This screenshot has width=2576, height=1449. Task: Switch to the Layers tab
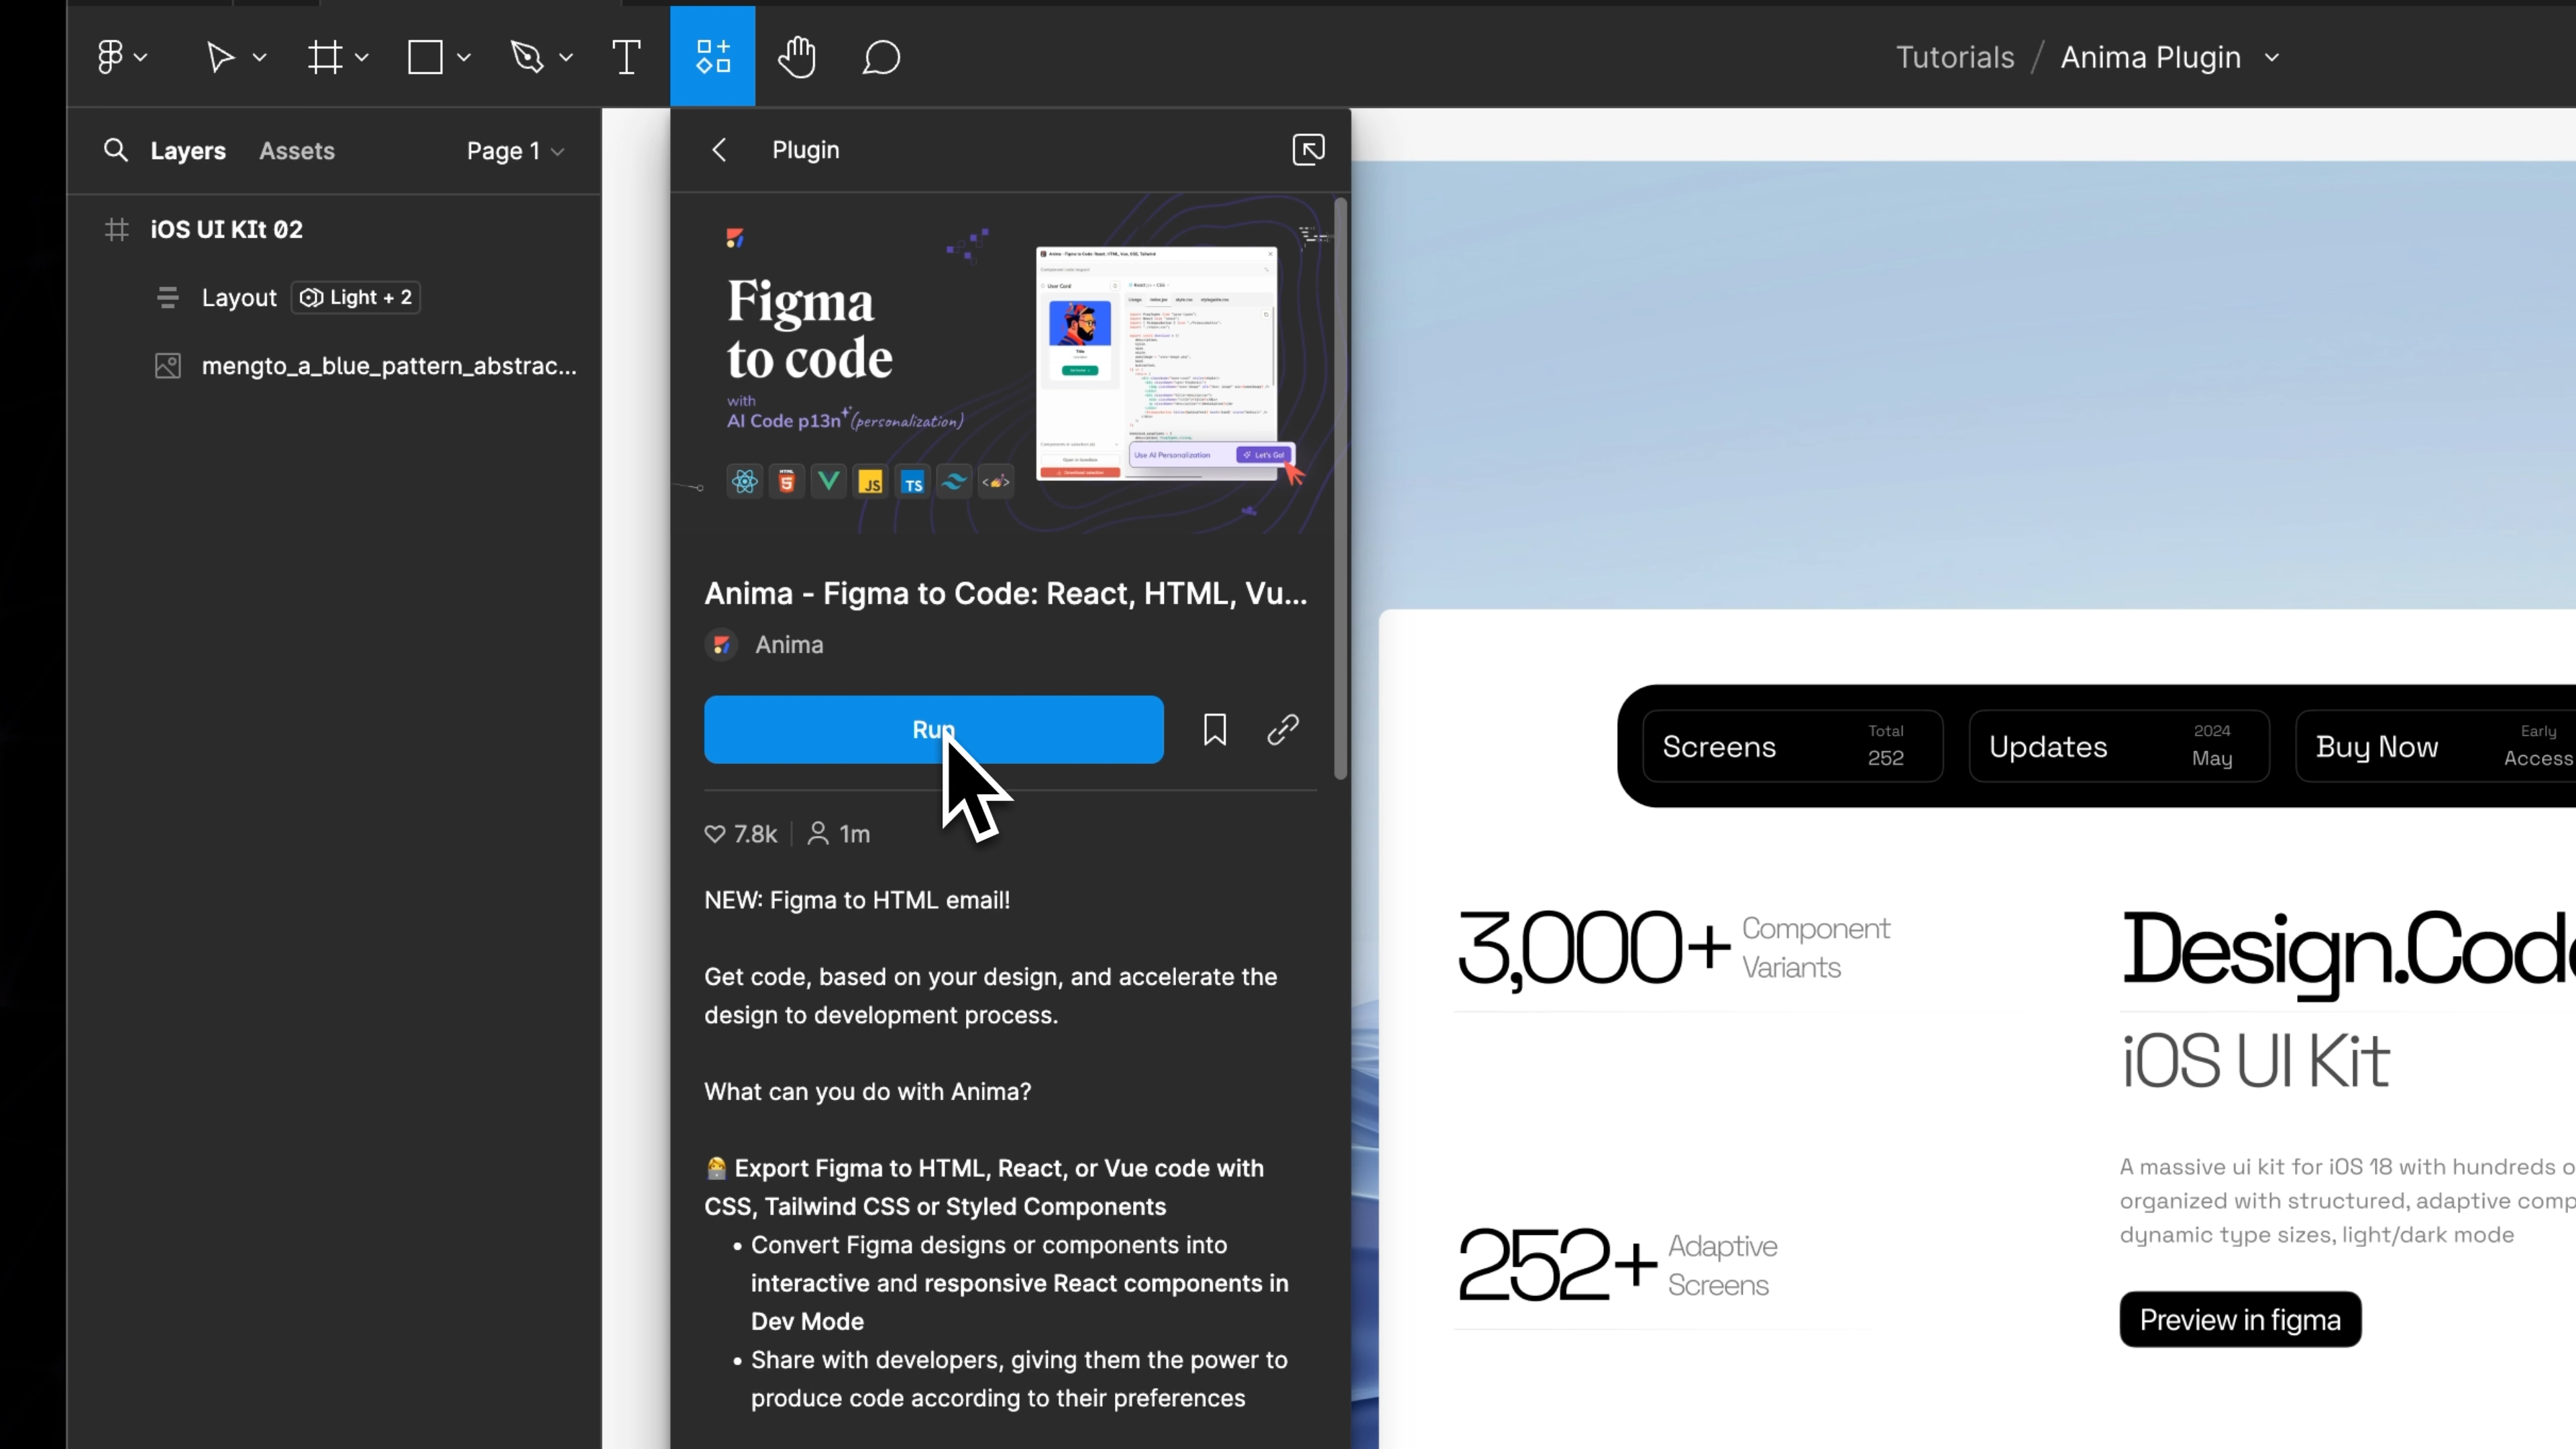[x=188, y=151]
